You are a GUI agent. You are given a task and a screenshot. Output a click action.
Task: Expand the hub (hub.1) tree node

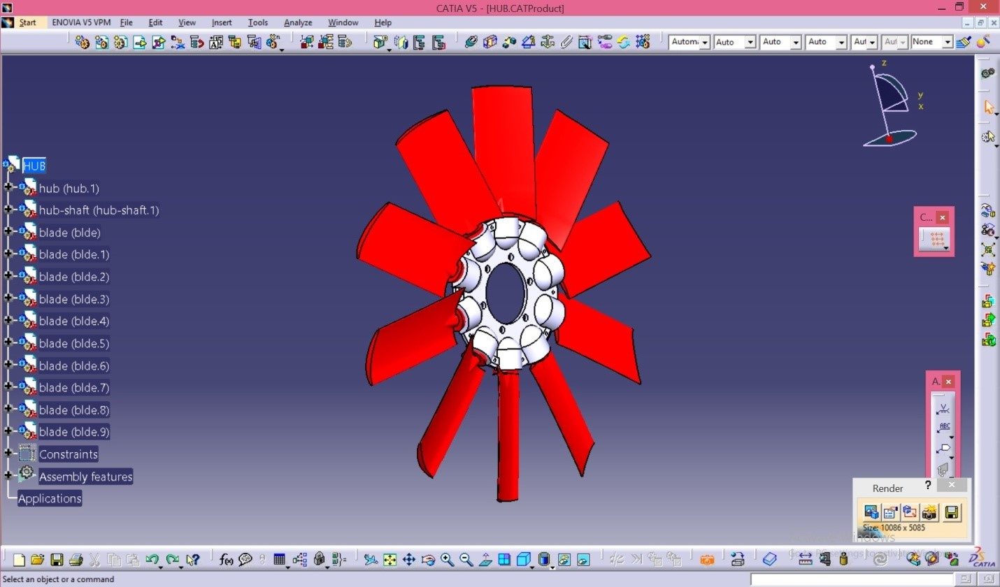pyautogui.click(x=8, y=187)
